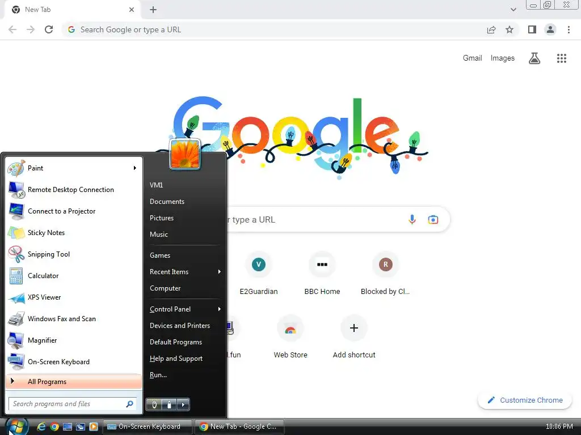
Task: Open Calculator
Action: pos(74,276)
